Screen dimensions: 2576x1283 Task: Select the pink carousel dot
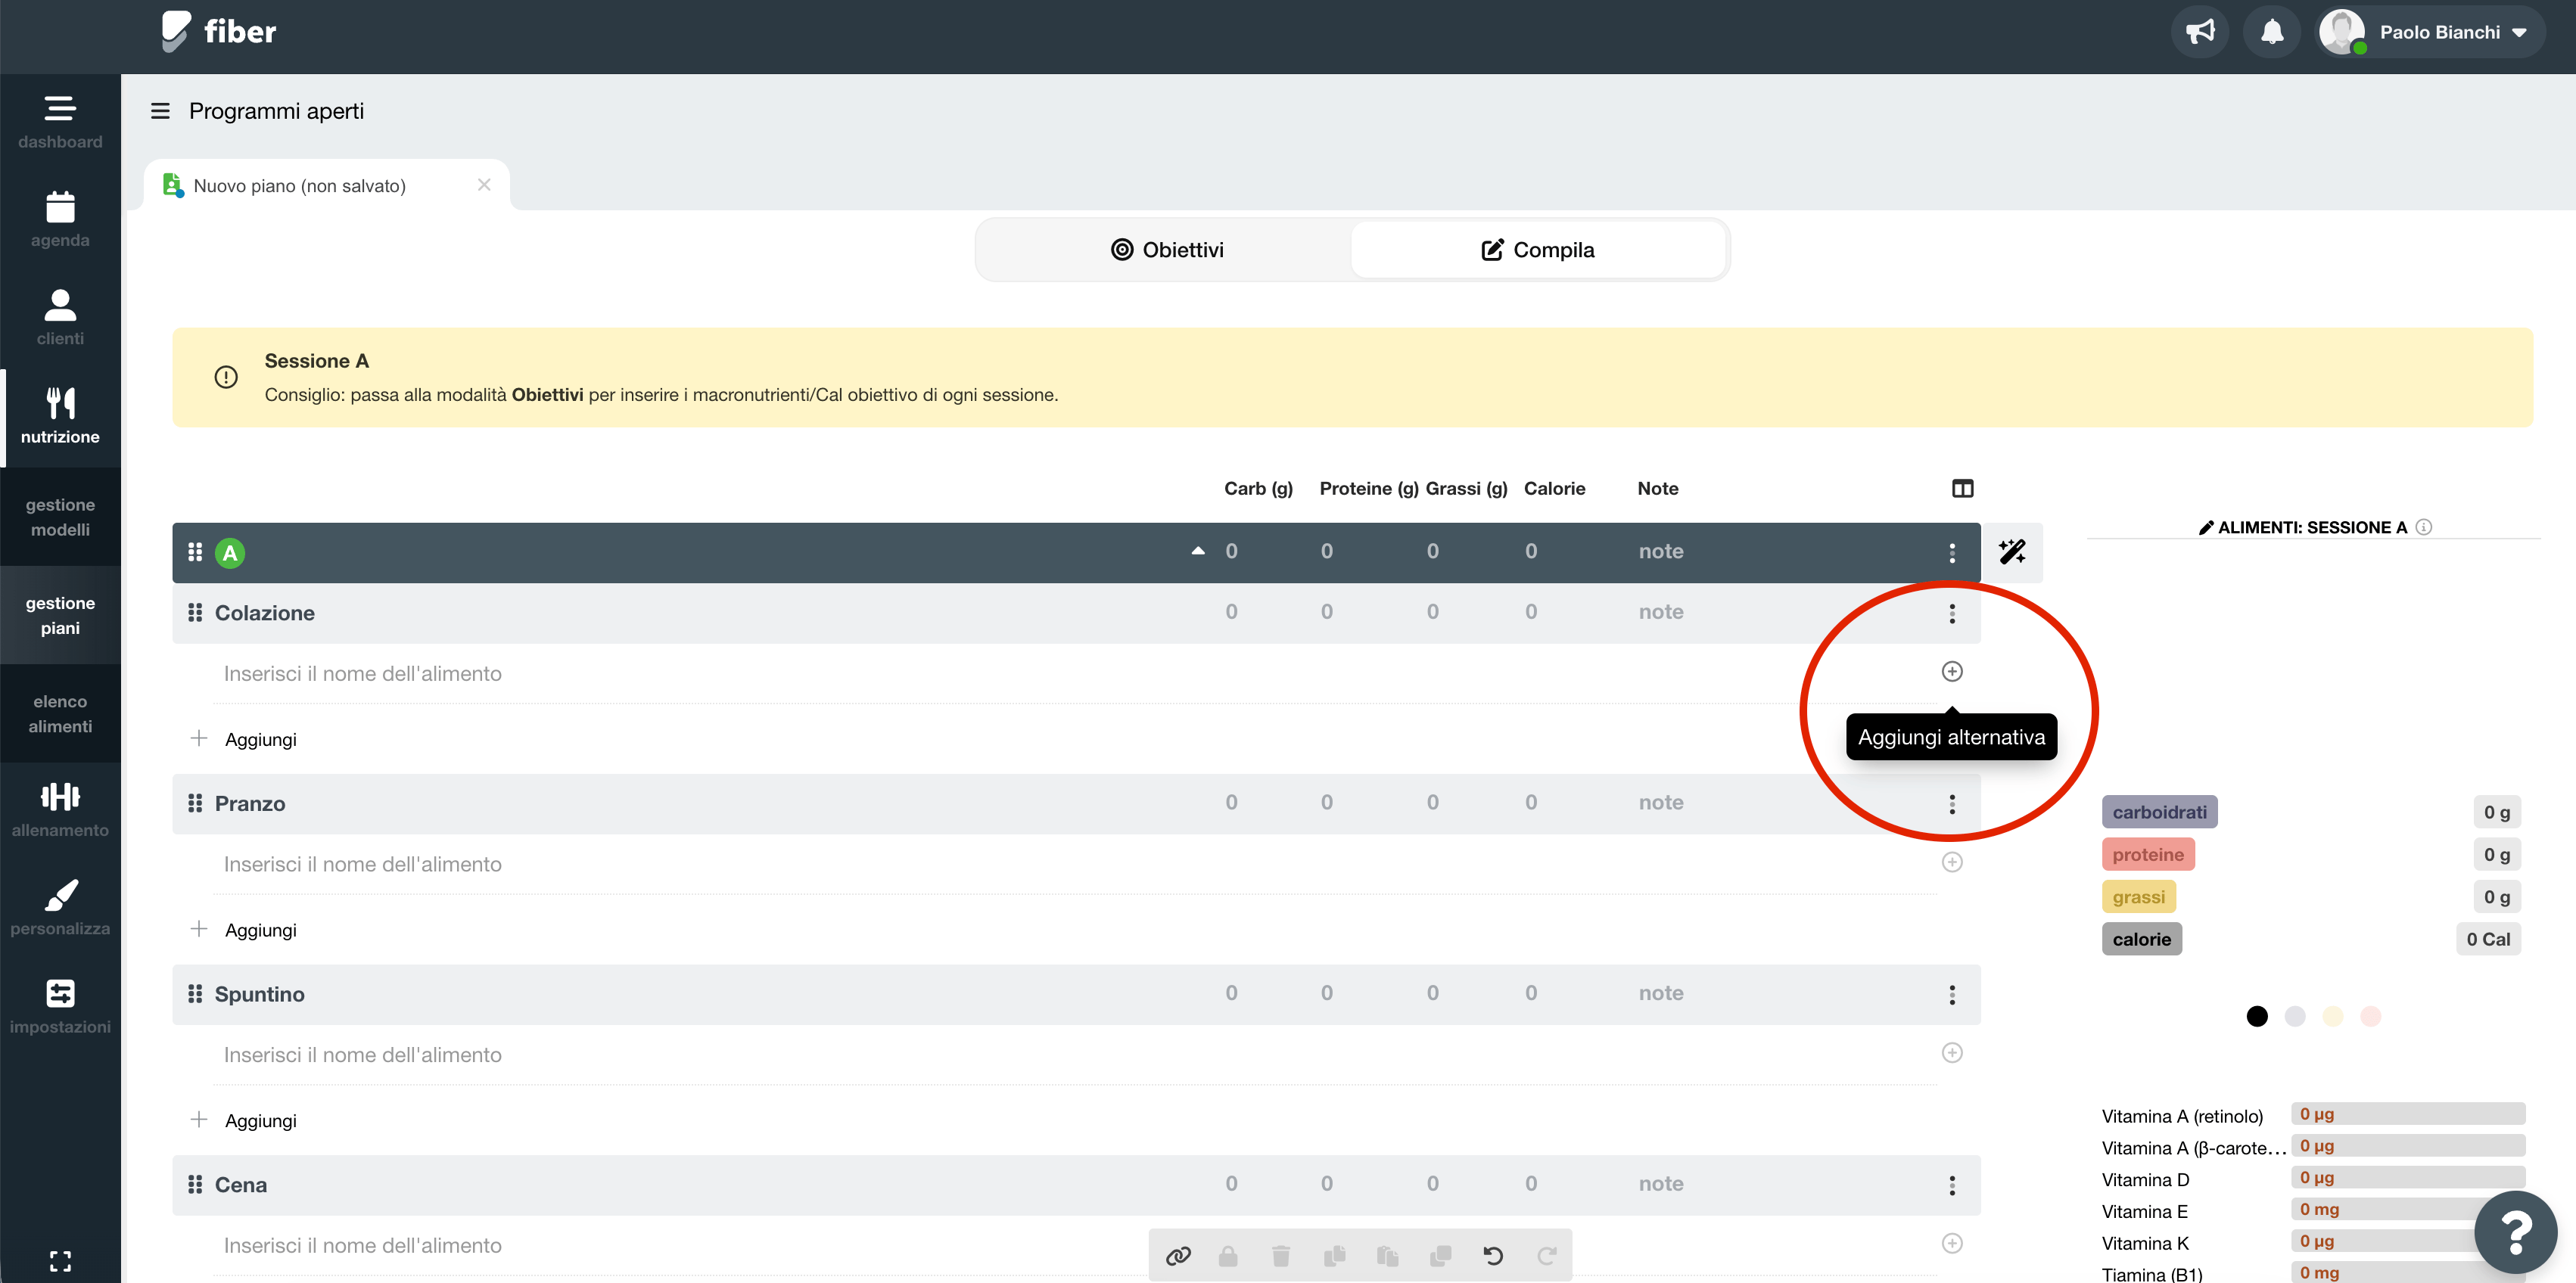point(2370,1016)
